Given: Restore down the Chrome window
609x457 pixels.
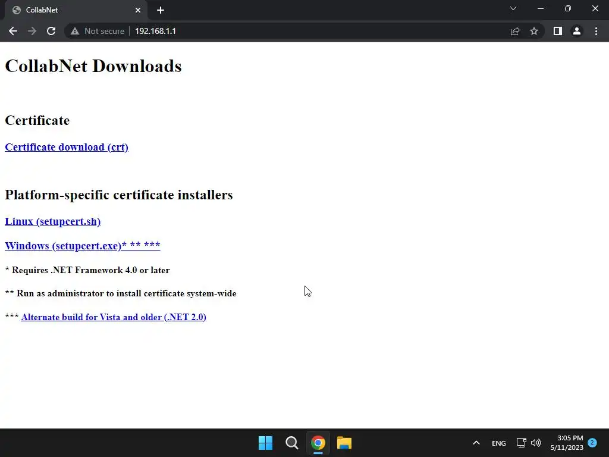Looking at the screenshot, I should coord(568,8).
